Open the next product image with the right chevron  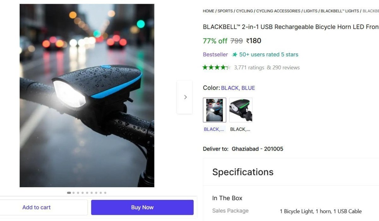tap(185, 97)
